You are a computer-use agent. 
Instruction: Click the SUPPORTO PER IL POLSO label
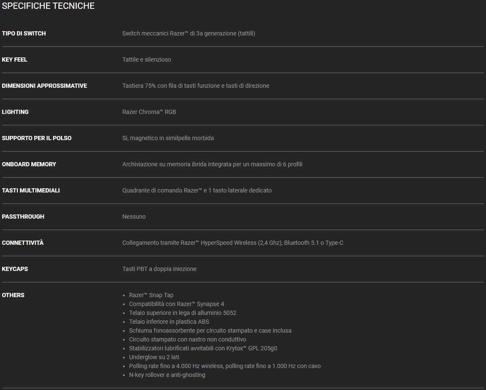coord(37,138)
